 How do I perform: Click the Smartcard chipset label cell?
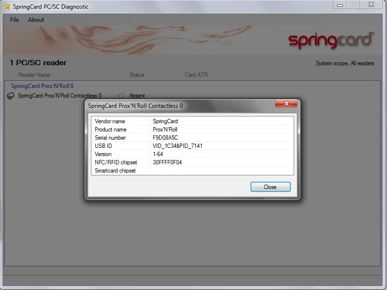pos(120,171)
